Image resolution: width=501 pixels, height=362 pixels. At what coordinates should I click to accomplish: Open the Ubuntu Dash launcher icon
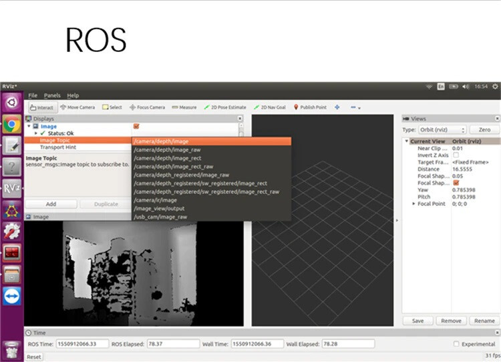tap(12, 103)
